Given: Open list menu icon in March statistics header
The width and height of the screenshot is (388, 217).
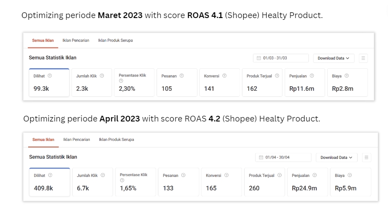Looking at the screenshot, I should pyautogui.click(x=363, y=58).
